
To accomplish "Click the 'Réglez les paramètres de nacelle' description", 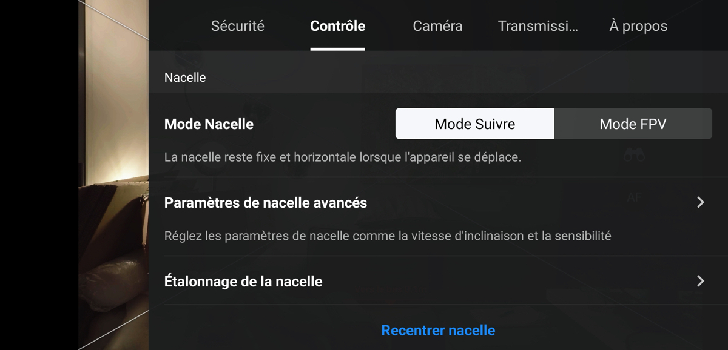I will (x=388, y=236).
